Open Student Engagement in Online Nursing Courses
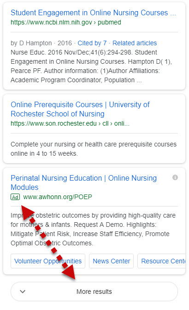Viewport: 189px width, 310px height. [x=93, y=12]
